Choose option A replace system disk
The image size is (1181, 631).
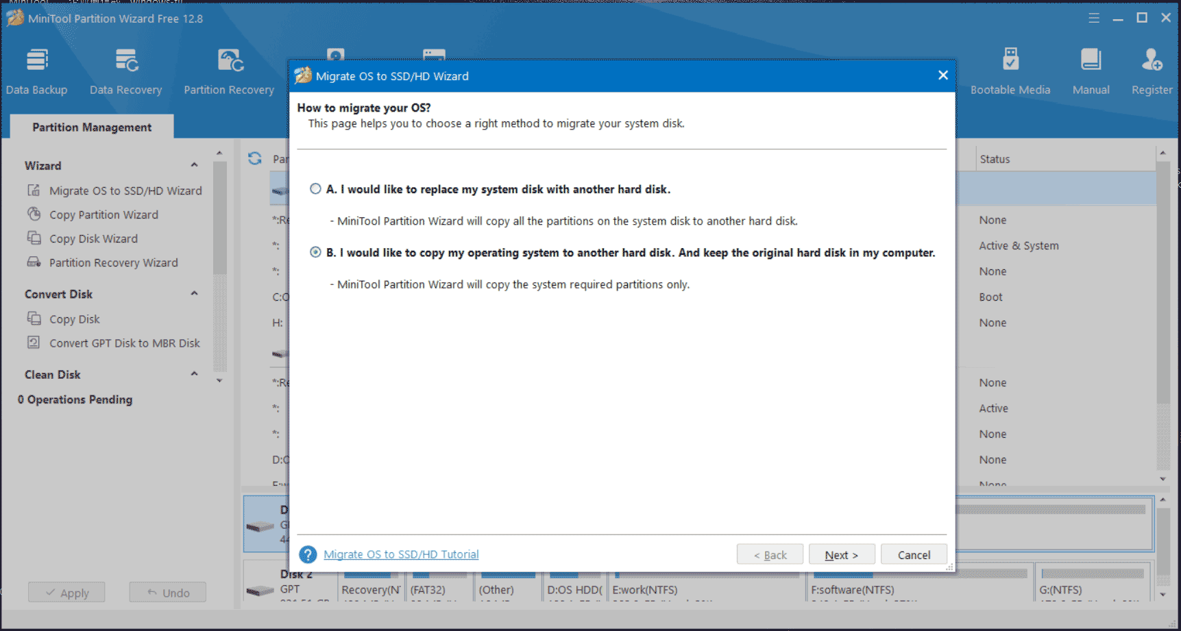click(x=315, y=189)
